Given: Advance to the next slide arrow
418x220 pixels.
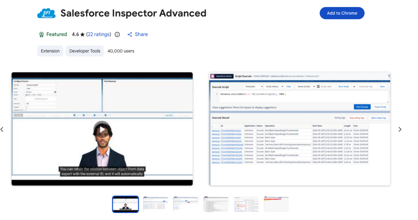Looking at the screenshot, I should click(x=400, y=129).
